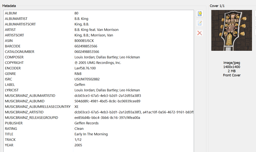Select the ARTISTSORT field name

coord(14,35)
